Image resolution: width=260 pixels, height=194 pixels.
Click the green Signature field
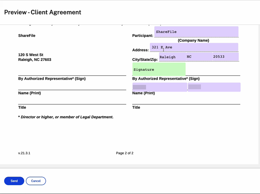coord(159,69)
